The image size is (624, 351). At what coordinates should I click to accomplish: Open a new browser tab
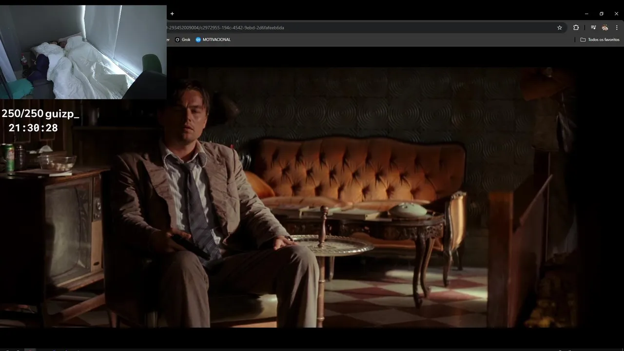[x=172, y=14]
